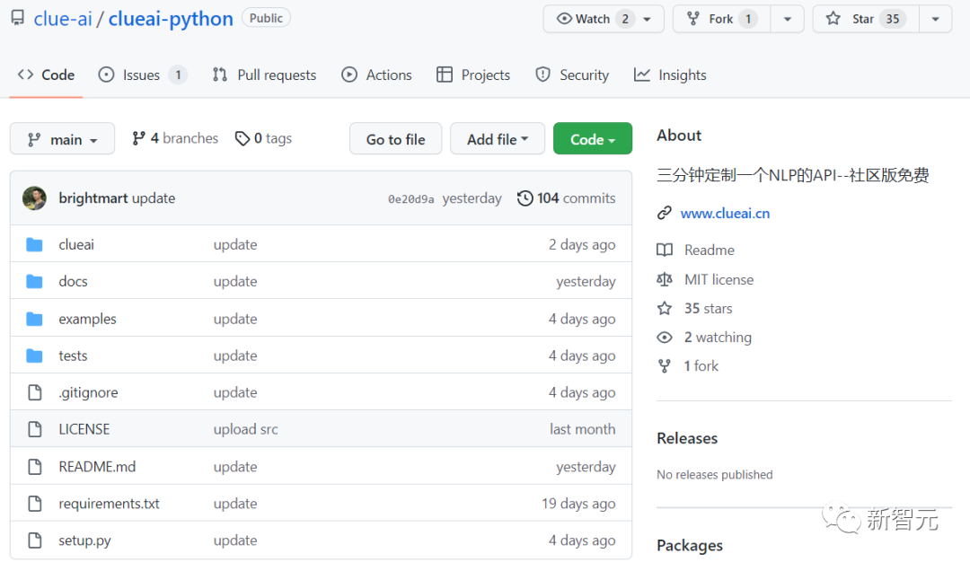Click the LICENSE file icon
The width and height of the screenshot is (970, 562).
pyautogui.click(x=35, y=429)
